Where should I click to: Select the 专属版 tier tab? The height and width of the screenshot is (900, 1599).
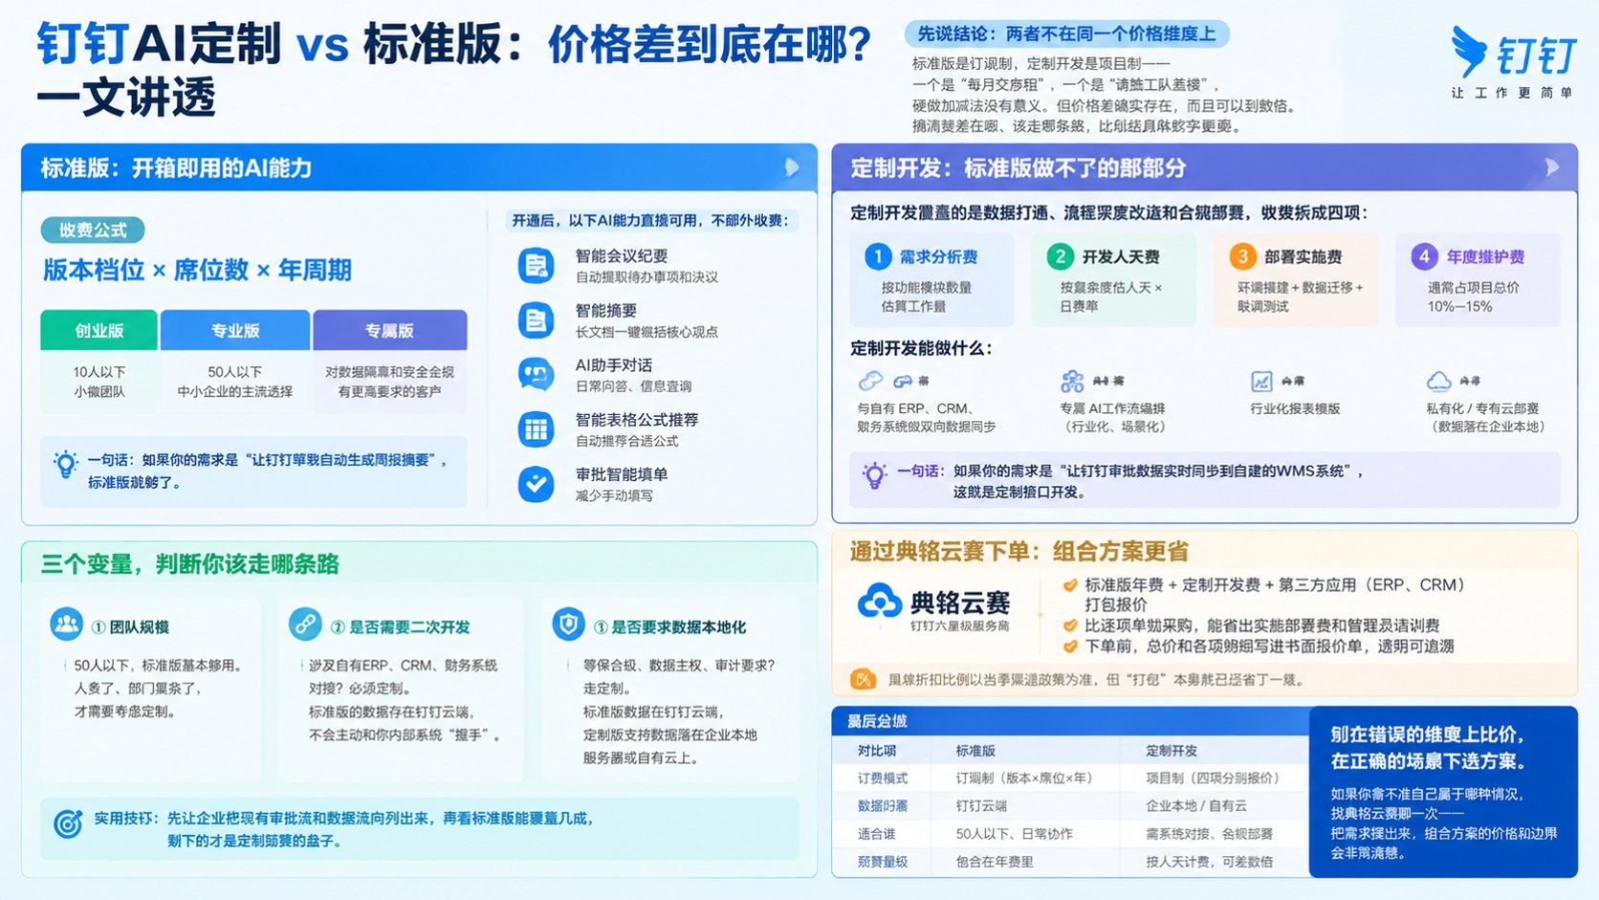point(389,330)
